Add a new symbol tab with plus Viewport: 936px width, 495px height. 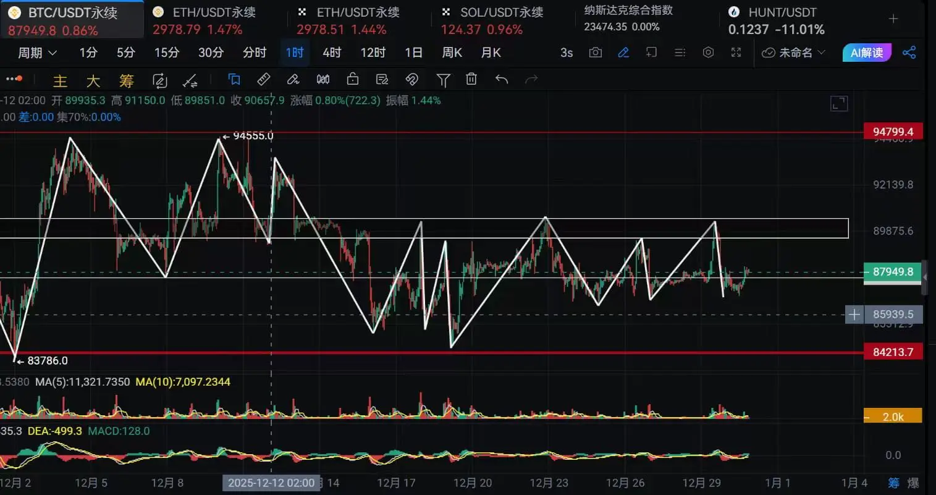tap(893, 19)
